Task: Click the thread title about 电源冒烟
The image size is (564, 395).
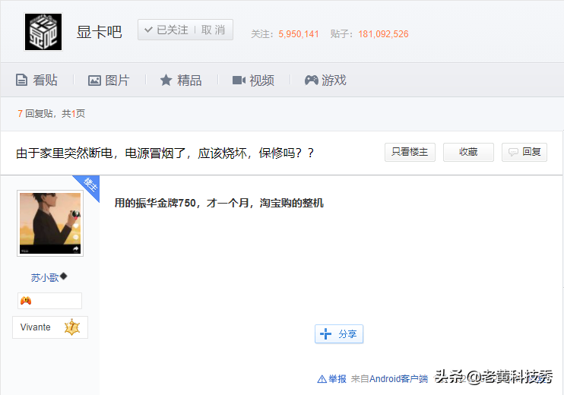Action: 165,153
